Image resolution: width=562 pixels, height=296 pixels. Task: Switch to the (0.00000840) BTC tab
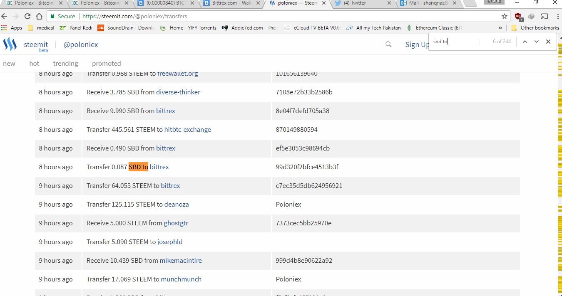click(x=165, y=3)
